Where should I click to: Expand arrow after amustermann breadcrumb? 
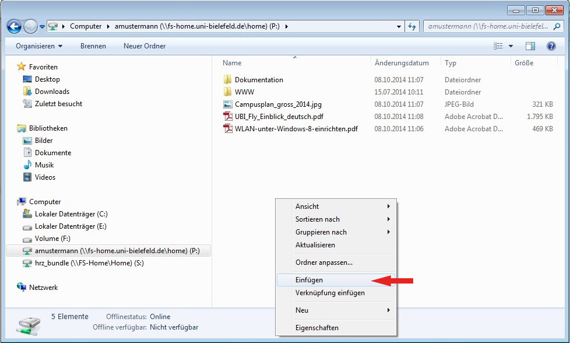[x=286, y=27]
